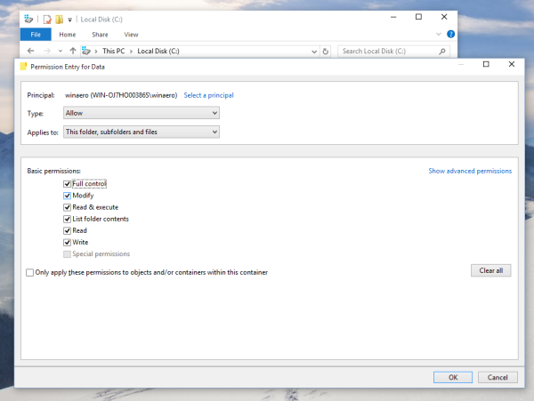
Task: Click the Properties quick access icon in Explorer
Action: click(47, 20)
